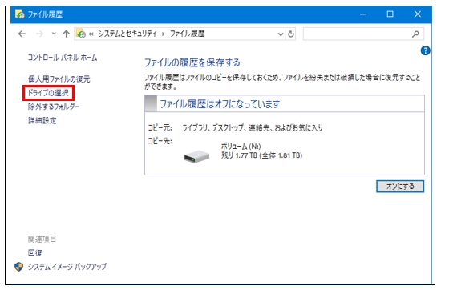Click the magnifier search icon
The image size is (453, 290).
(415, 34)
